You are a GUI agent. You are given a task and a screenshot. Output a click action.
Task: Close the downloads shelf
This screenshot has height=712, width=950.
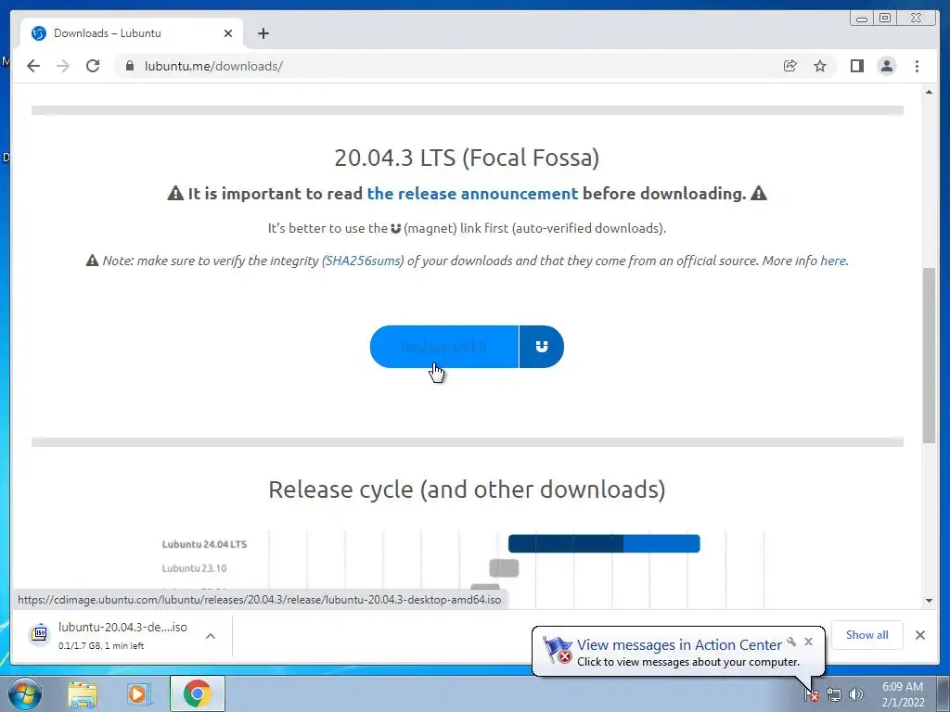point(919,635)
